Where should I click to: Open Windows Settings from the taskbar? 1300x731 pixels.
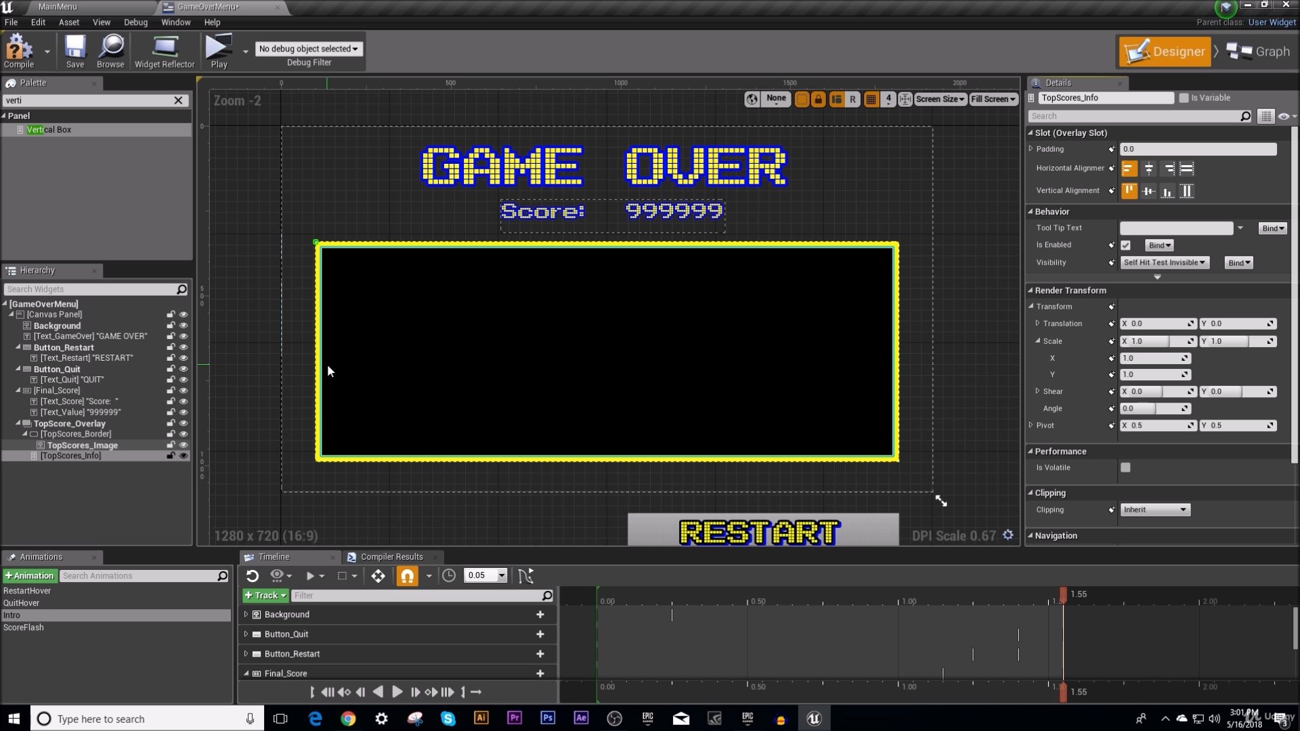(381, 719)
